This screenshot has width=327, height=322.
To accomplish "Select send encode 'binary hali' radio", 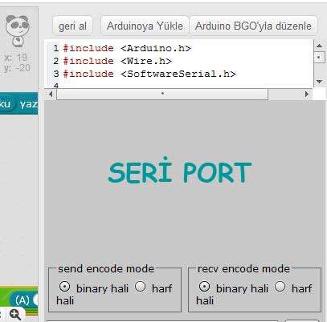I will point(64,287).
